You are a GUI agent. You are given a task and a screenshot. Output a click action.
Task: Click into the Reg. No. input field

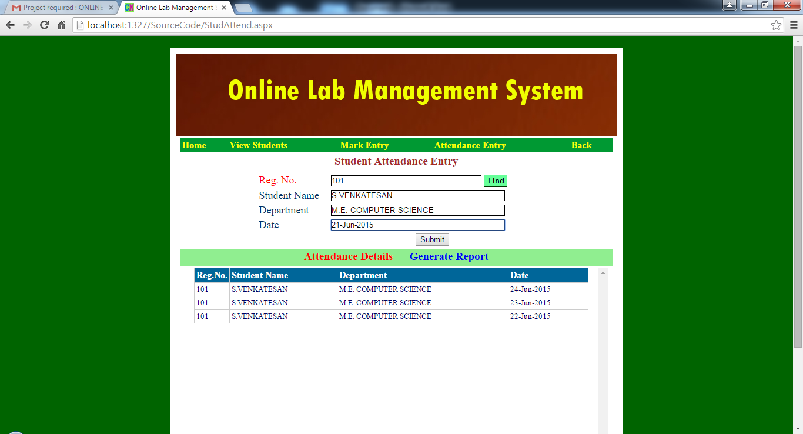406,181
